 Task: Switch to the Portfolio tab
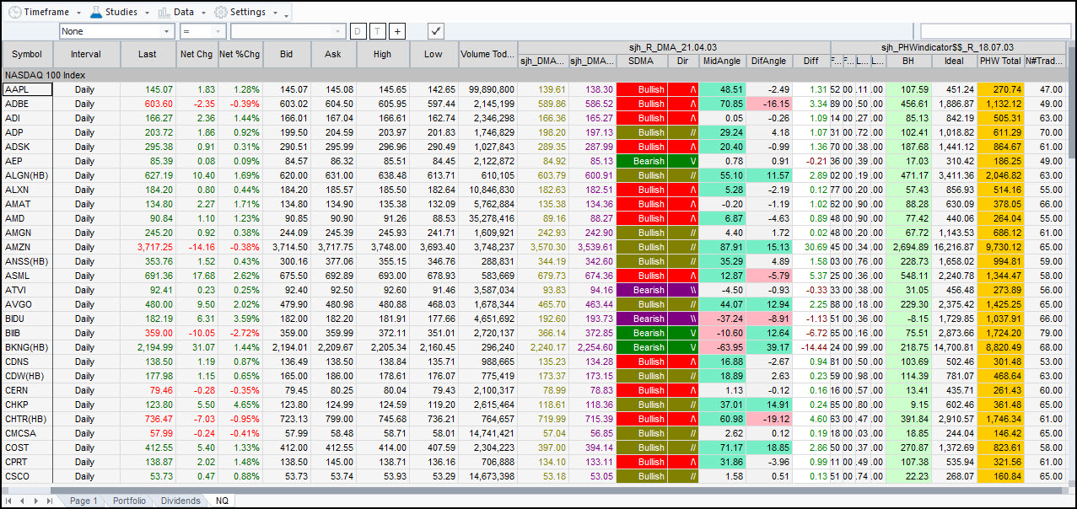click(129, 501)
